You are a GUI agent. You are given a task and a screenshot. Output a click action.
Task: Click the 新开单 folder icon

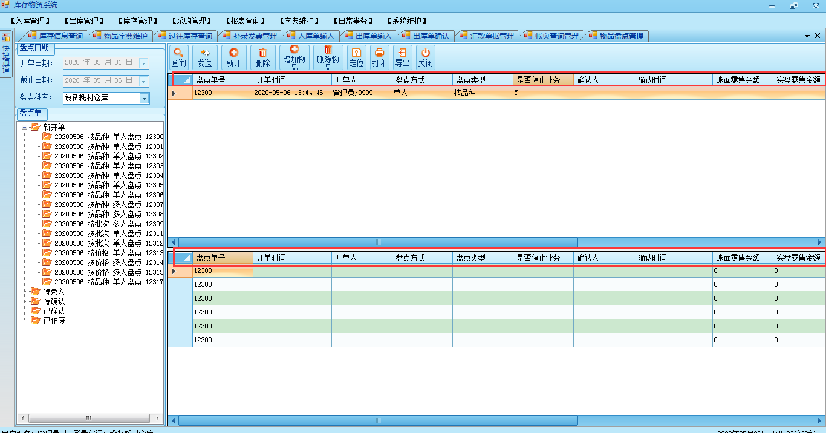[x=36, y=127]
